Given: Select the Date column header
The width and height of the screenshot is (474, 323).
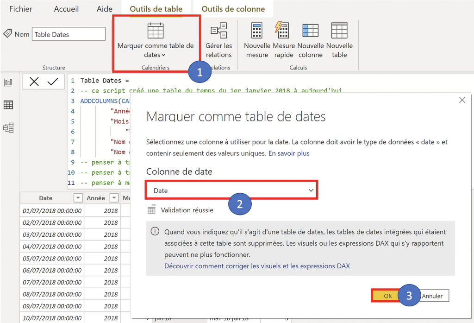Looking at the screenshot, I should click(46, 198).
